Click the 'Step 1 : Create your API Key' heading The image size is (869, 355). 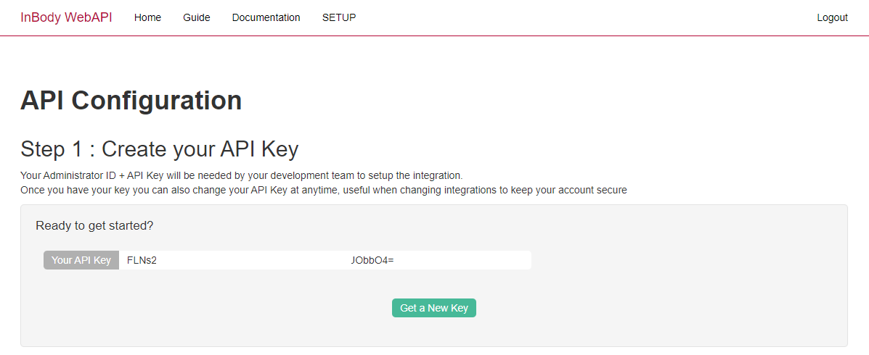point(160,149)
